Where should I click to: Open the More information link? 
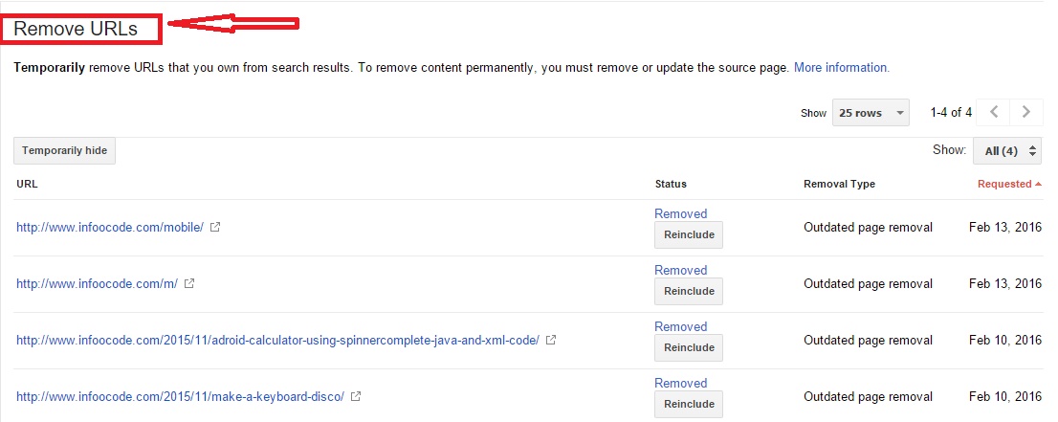coord(841,68)
